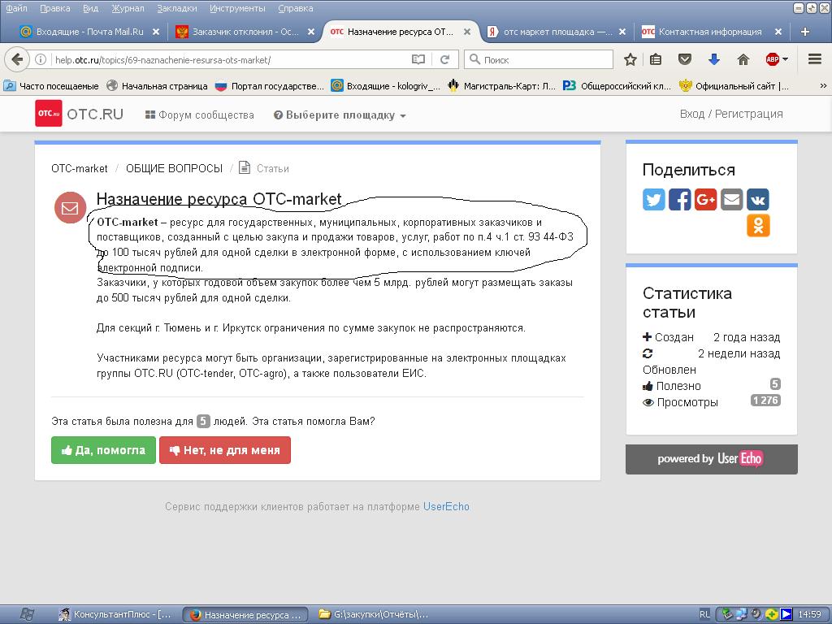
Task: Share article by email icon
Action: point(732,199)
